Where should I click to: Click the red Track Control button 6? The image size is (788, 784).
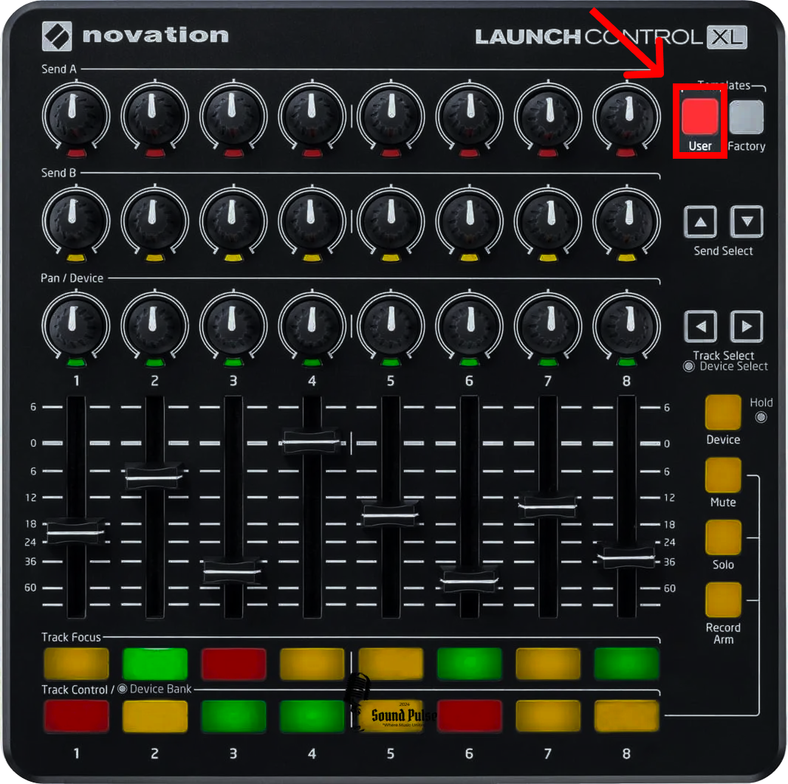tap(470, 715)
